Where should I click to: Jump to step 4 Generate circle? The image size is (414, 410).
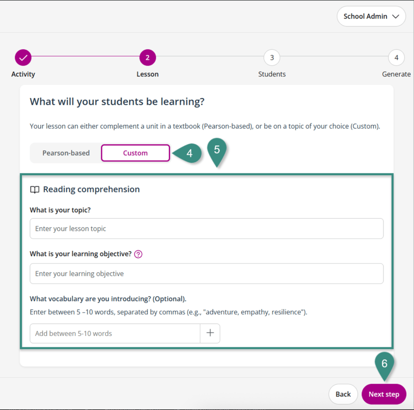coord(396,57)
